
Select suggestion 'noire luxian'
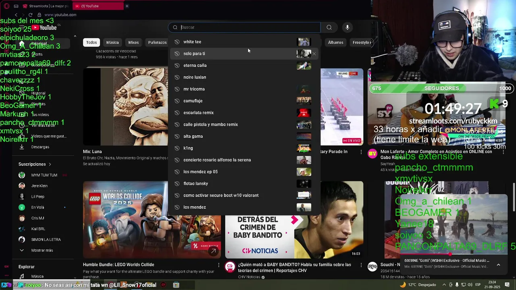244,77
